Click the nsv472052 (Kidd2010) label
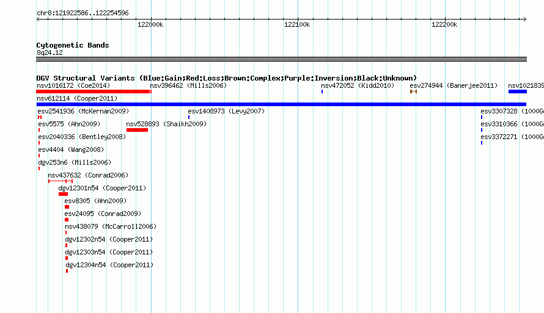The image size is (544, 313). pyautogui.click(x=358, y=85)
